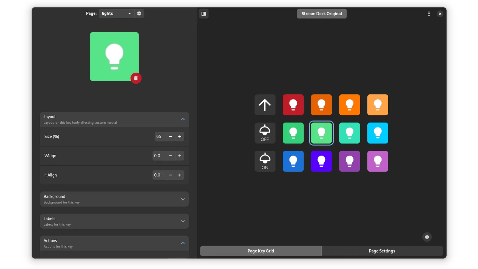This screenshot has height=269, width=478.
Task: Increase Size percent with plus button
Action: pos(180,137)
